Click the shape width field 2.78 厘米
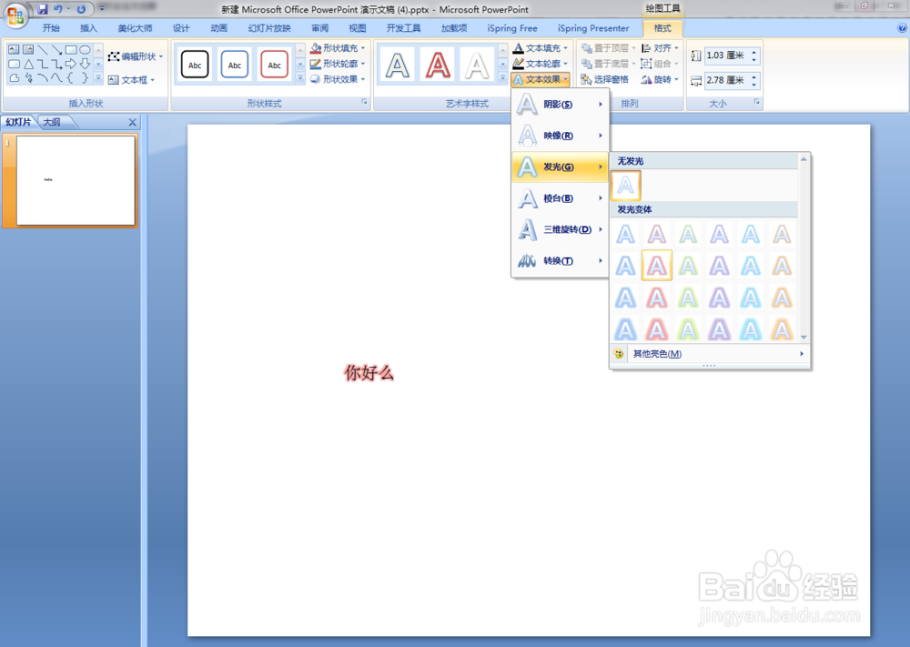 click(x=726, y=80)
